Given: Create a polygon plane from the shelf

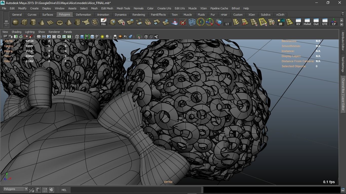Looking at the screenshot, I should coord(51,22).
